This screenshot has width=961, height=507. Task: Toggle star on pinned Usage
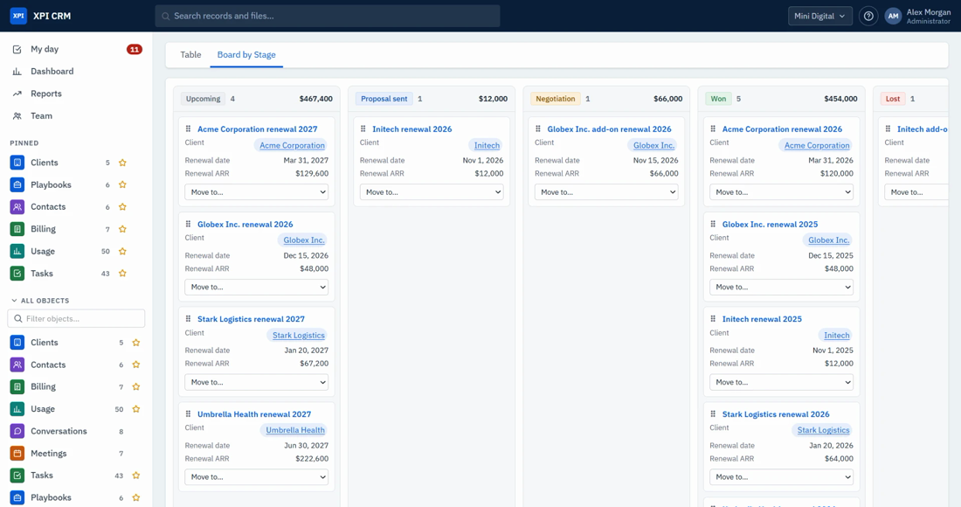tap(122, 252)
